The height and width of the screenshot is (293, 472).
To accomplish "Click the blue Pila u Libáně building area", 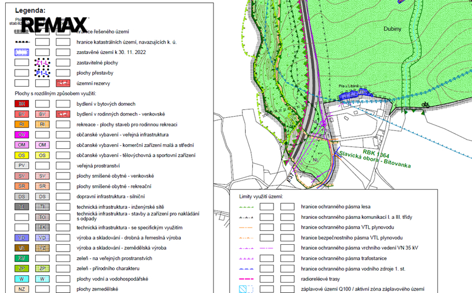I will 356,94.
